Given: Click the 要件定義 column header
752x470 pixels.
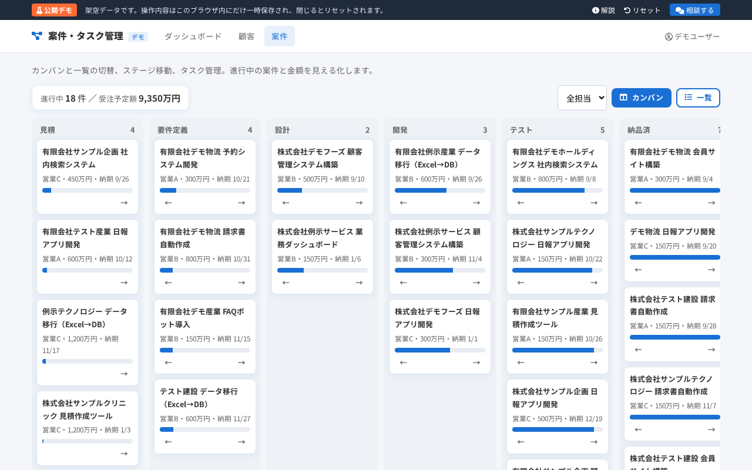Looking at the screenshot, I should coord(205,130).
